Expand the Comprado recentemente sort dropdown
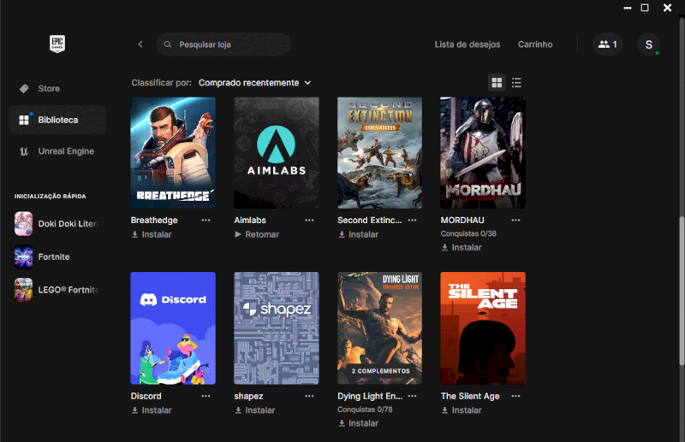Viewport: 685px width, 442px height. coord(255,83)
